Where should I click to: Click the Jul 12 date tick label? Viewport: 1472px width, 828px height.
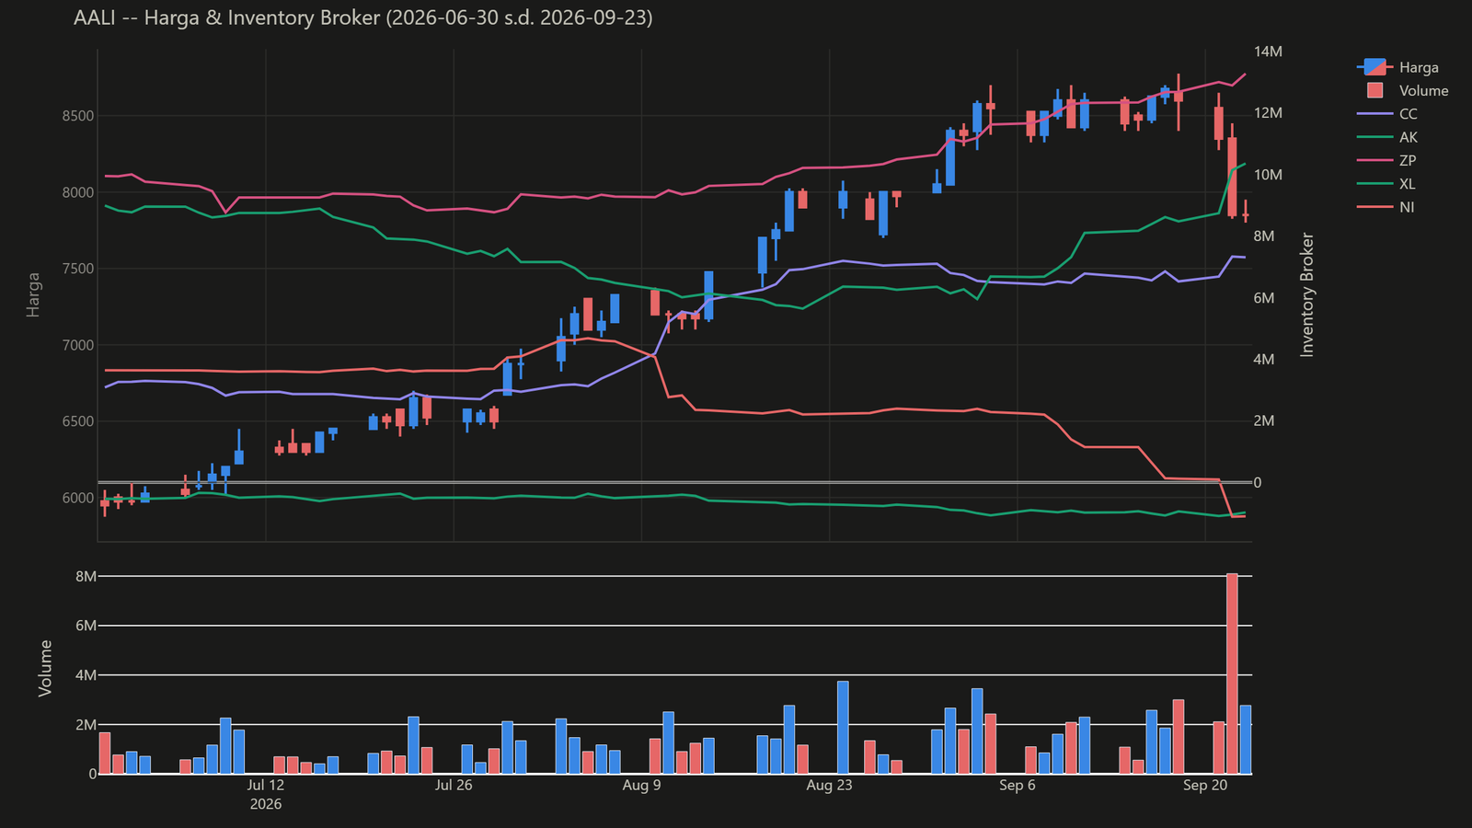pos(266,785)
